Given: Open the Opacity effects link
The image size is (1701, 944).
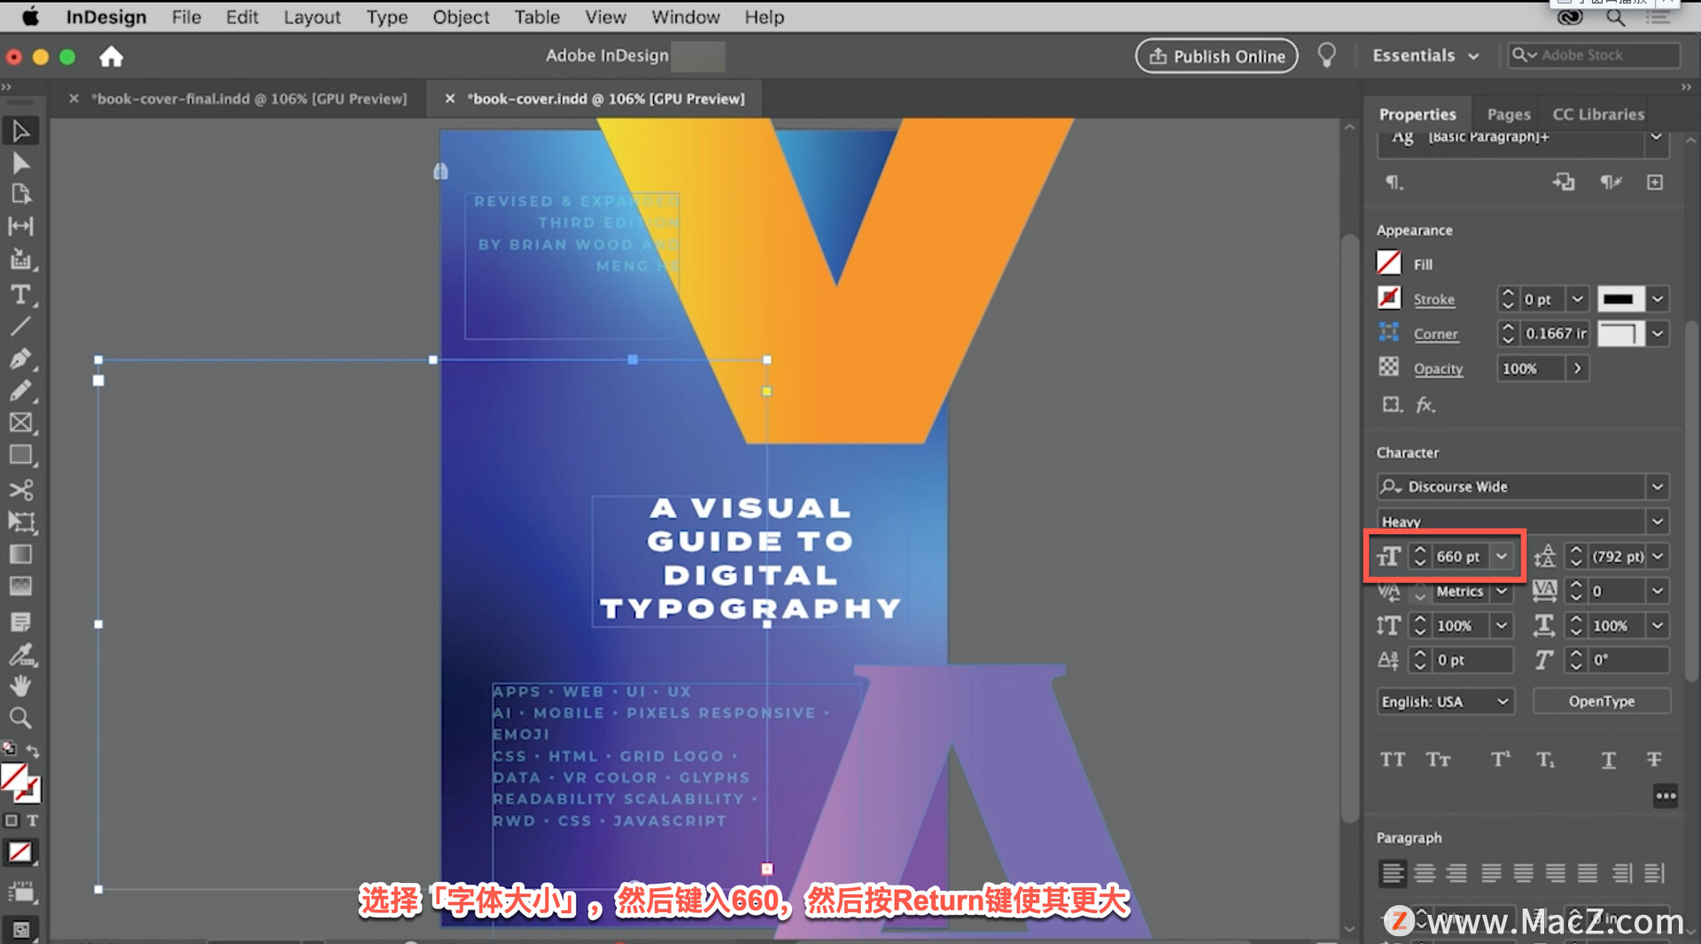Looking at the screenshot, I should click(1438, 368).
